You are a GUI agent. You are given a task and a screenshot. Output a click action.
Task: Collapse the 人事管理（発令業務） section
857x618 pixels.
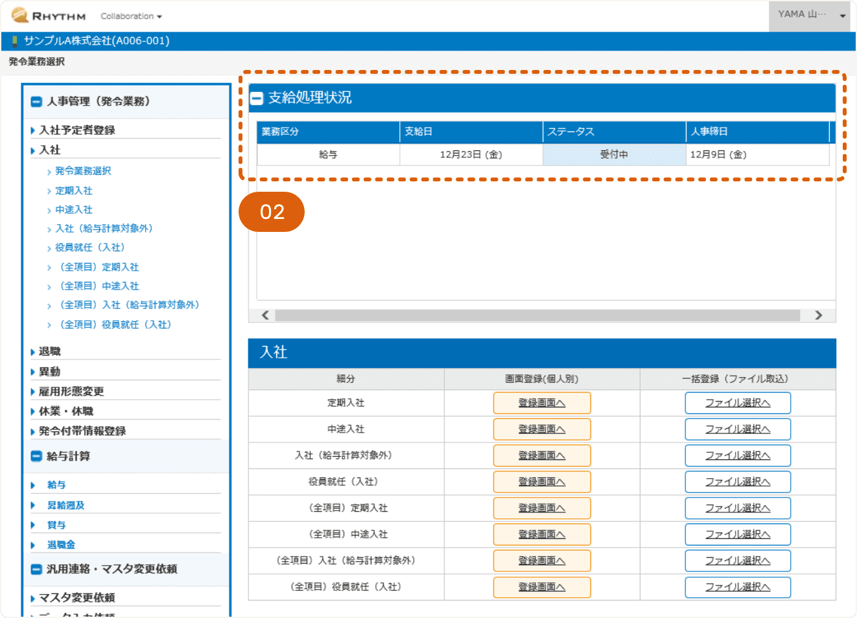pyautogui.click(x=36, y=102)
